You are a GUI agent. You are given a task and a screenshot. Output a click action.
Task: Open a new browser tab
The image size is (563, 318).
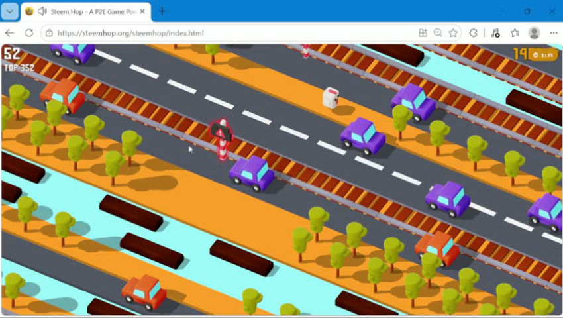(162, 11)
